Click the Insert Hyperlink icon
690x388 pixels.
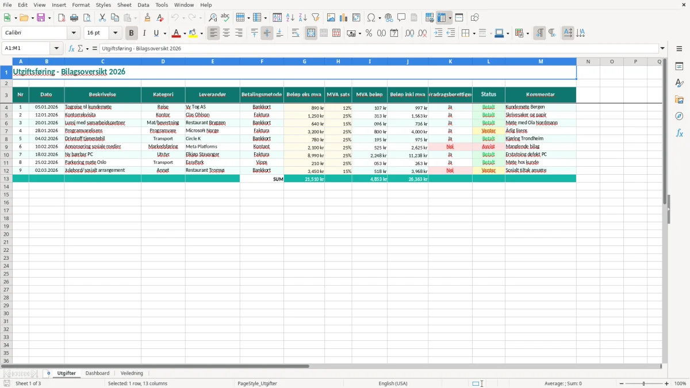[389, 18]
